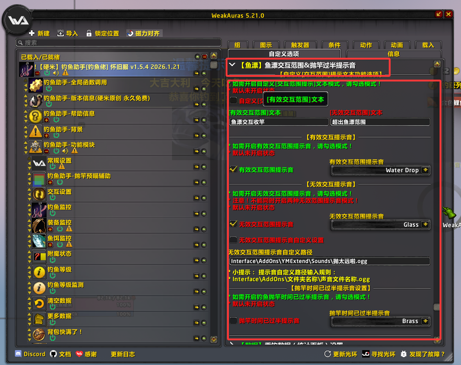This screenshot has height=365, width=461.
Task: Toggle visibility of 常规设置 aura
Action: pyautogui.click(x=204, y=167)
